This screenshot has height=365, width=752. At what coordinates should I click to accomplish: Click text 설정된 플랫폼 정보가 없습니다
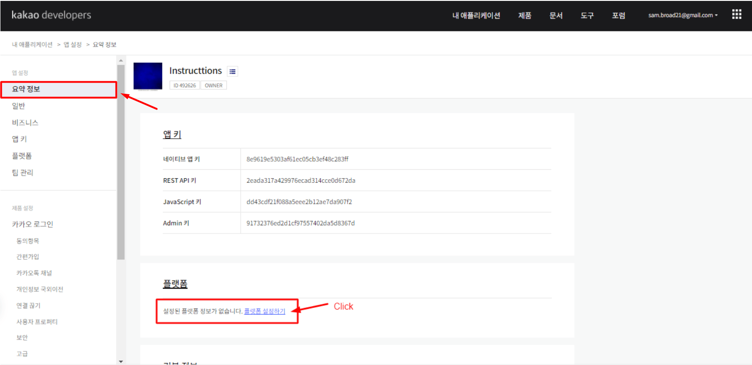(x=203, y=311)
